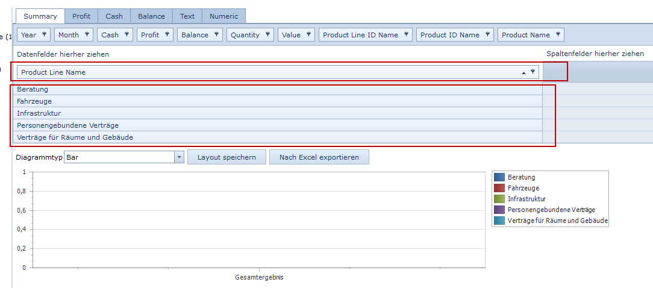Click filter icon on Product ID Name
Image resolution: width=653 pixels, height=288 pixels.
point(488,35)
